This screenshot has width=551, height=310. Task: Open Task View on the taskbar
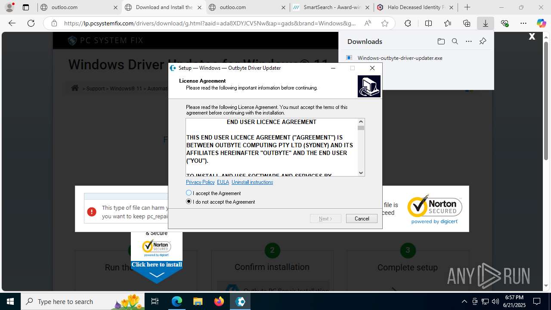pos(155,301)
